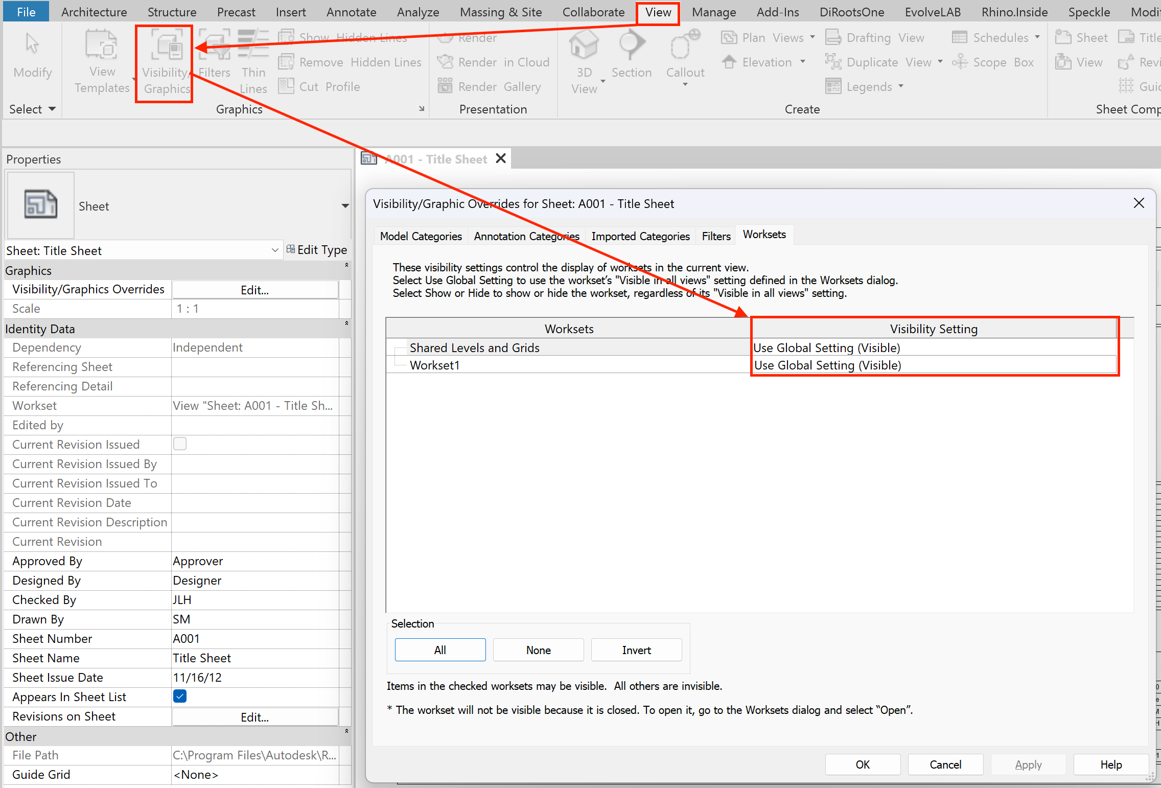Switch to Model Categories tab
Screen dimensions: 1161x788
click(x=421, y=236)
